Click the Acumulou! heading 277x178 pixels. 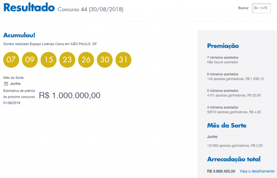point(19,35)
